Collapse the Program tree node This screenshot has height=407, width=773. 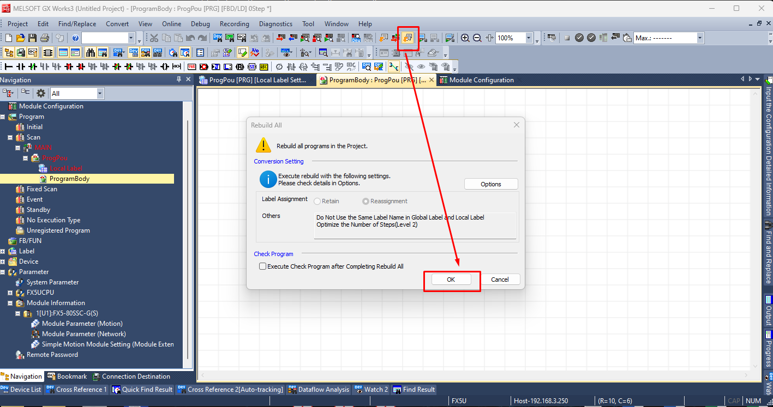(x=2, y=117)
